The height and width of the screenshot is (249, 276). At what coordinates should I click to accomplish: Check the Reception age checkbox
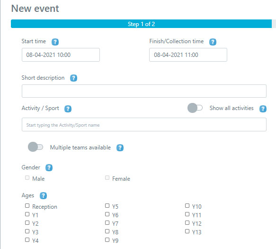27,206
